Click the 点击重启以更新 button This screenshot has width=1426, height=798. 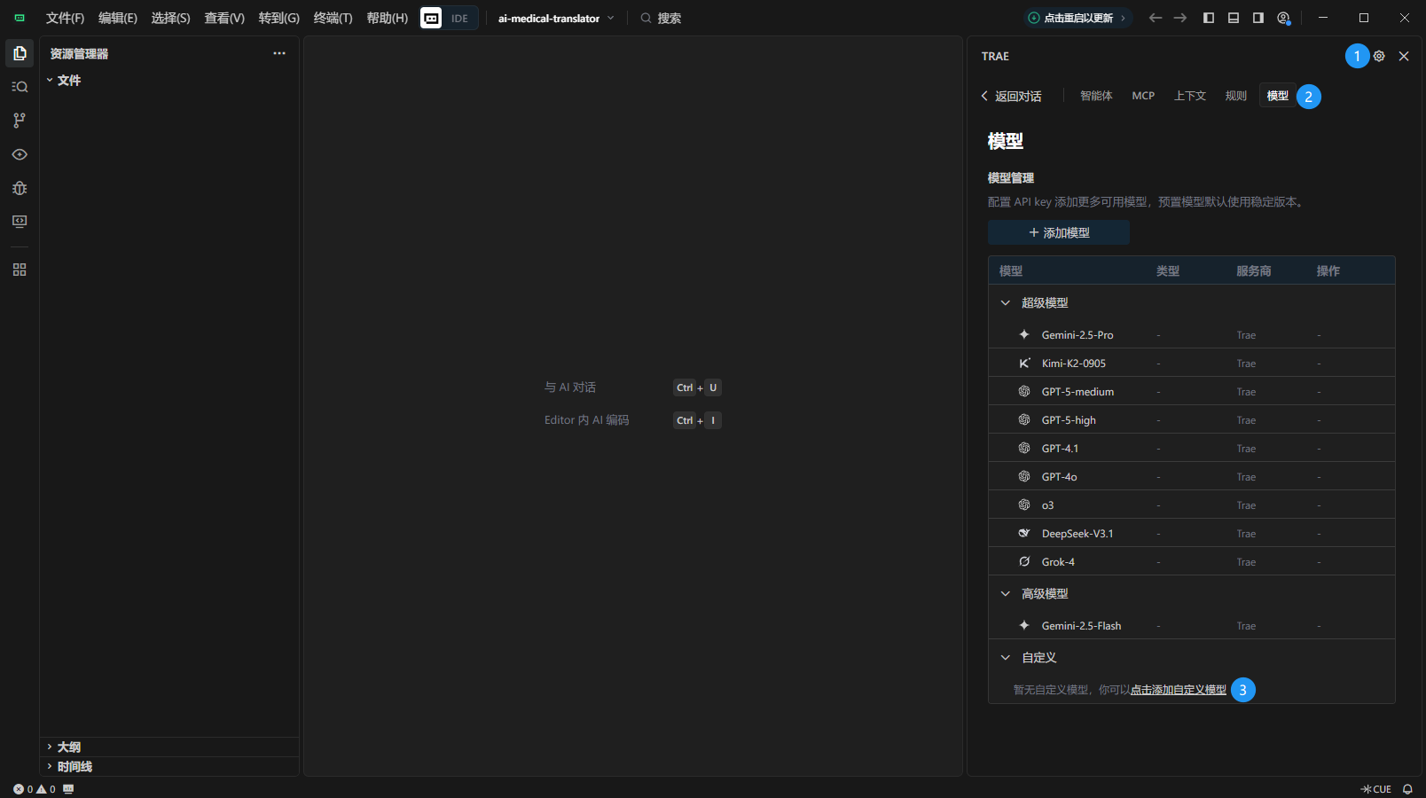coord(1078,18)
